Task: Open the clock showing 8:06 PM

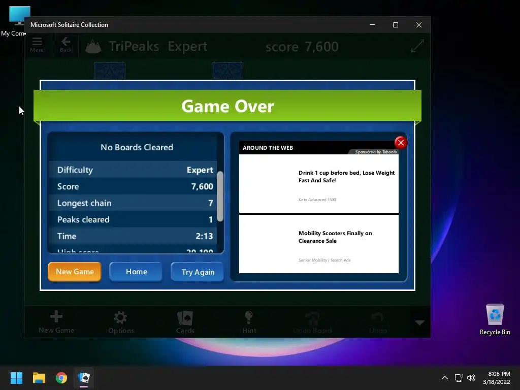Action: (x=497, y=378)
